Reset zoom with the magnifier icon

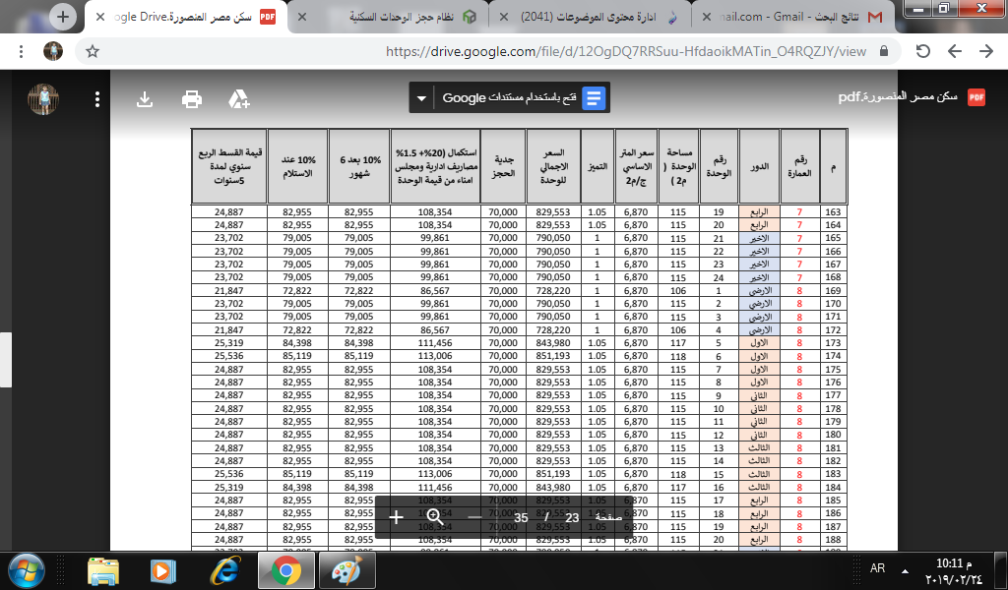434,517
